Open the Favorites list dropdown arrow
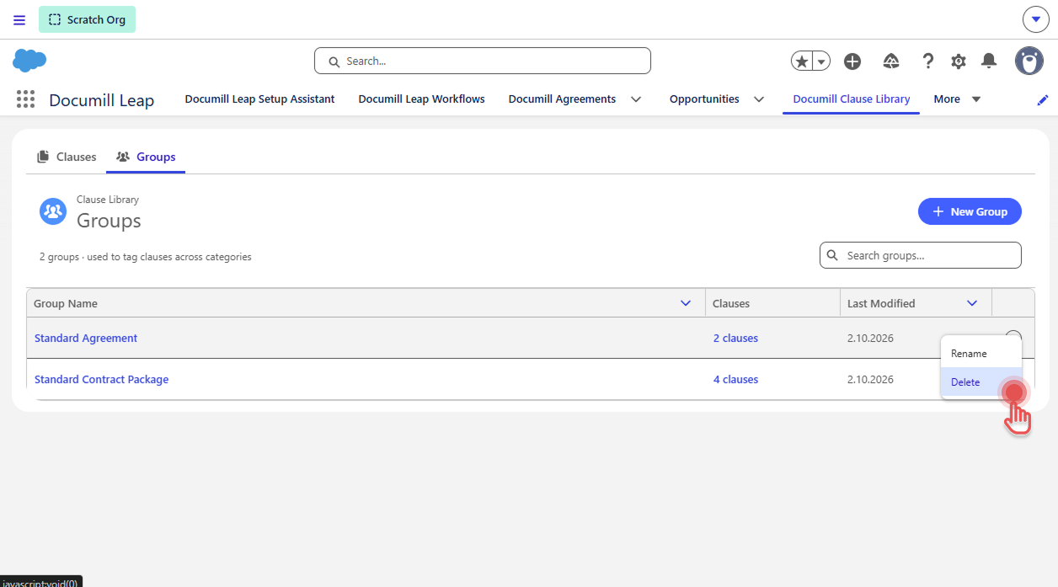 (821, 61)
